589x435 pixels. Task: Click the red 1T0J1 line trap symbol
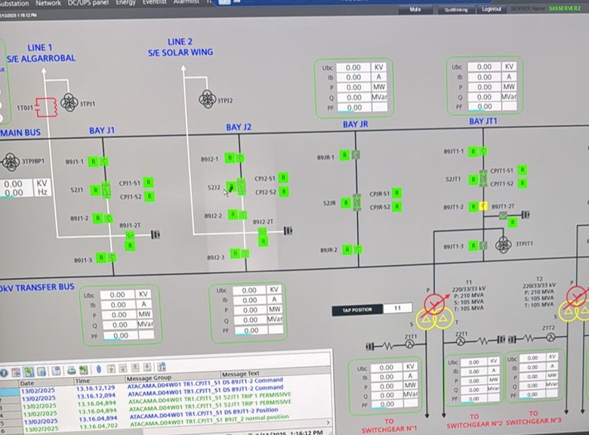pos(46,107)
